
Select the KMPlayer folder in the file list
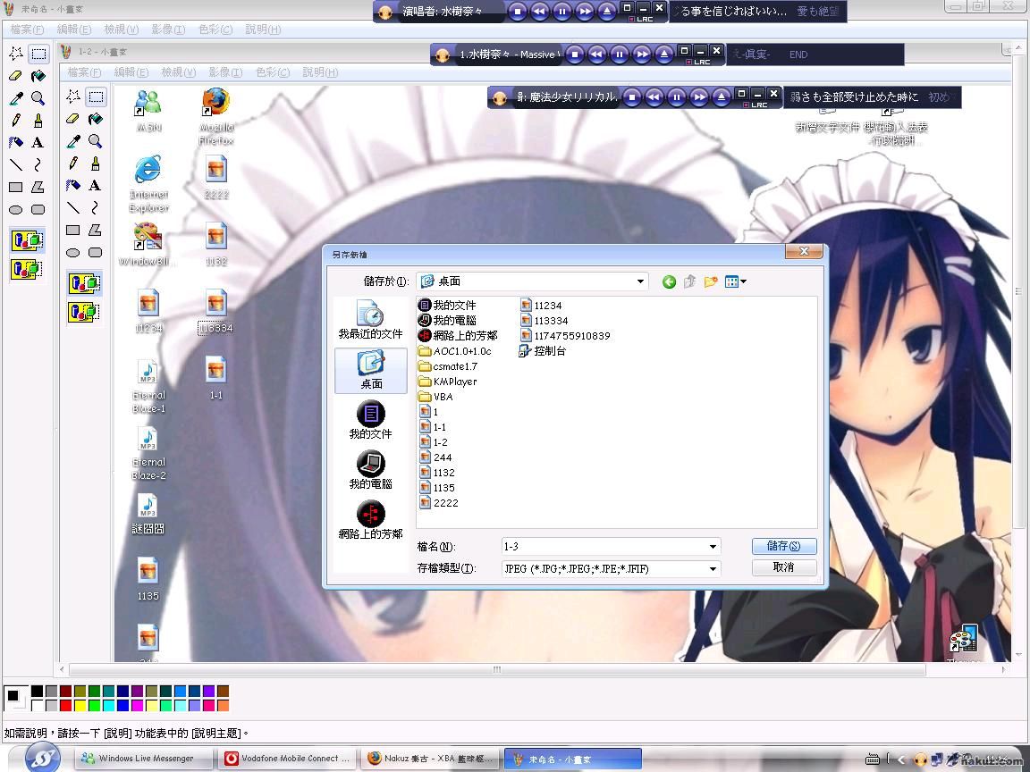coord(448,382)
